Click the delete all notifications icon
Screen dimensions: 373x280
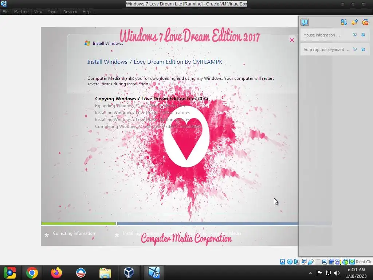365,22
